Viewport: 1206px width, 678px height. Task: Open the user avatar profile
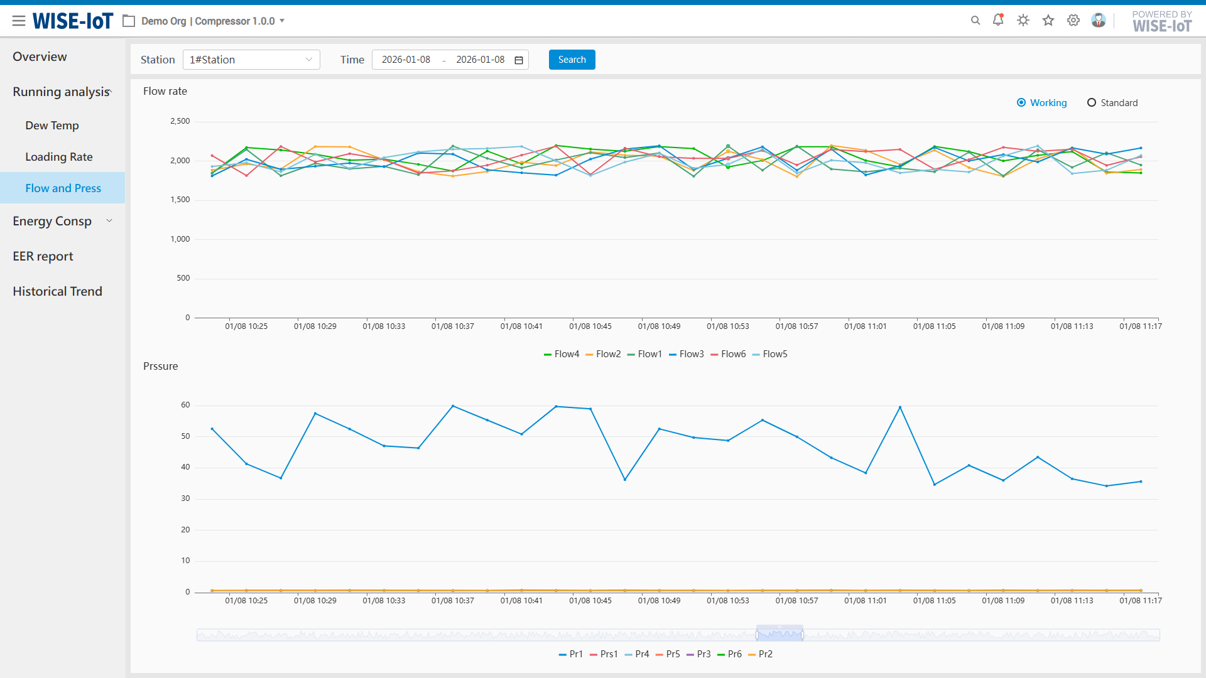1099,21
